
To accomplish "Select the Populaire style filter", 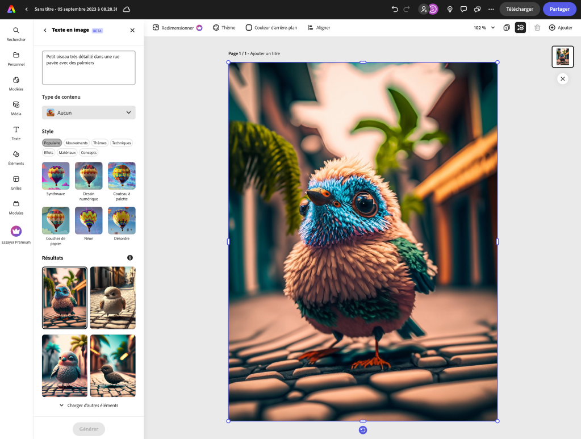I will point(52,143).
